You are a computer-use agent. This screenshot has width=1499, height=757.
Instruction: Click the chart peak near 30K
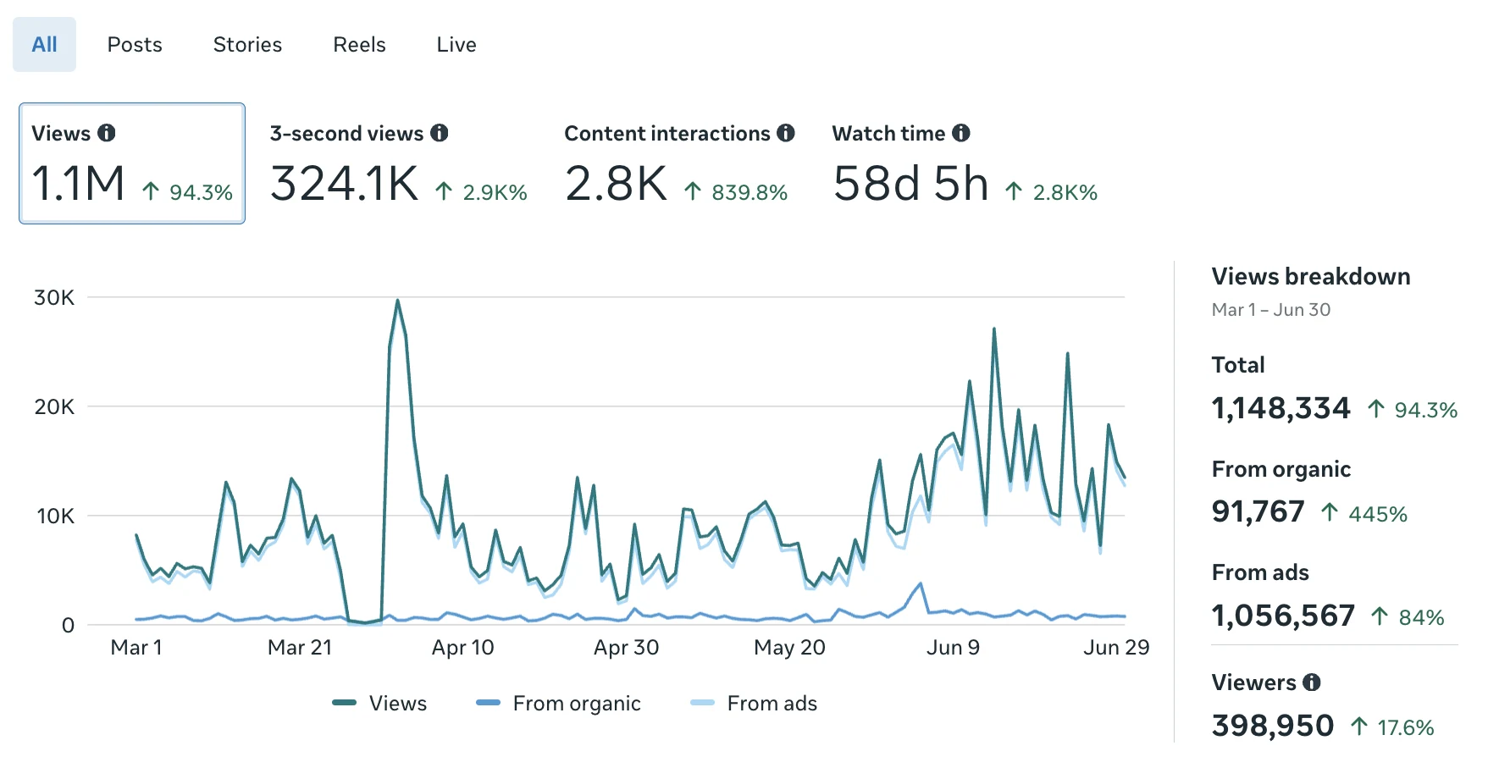(397, 301)
